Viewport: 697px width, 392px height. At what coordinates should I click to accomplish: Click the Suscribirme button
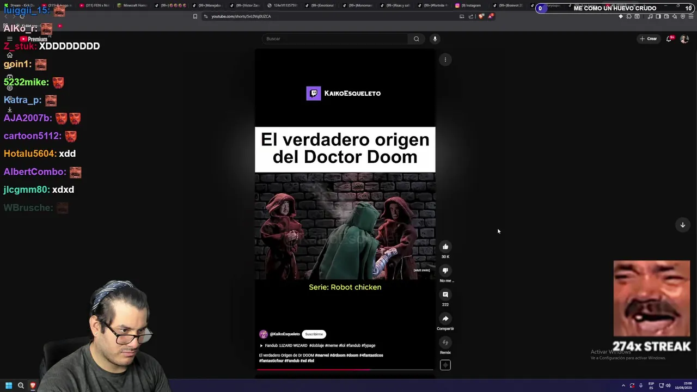[x=314, y=334]
